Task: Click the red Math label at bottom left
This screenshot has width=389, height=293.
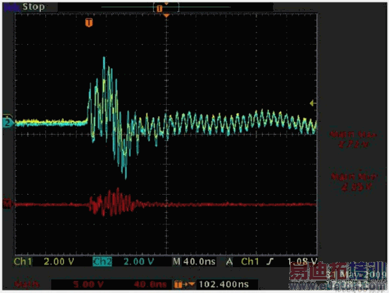Action: [27, 285]
